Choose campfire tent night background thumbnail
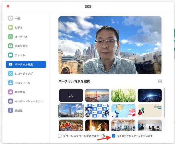The image size is (175, 144). [x=97, y=125]
